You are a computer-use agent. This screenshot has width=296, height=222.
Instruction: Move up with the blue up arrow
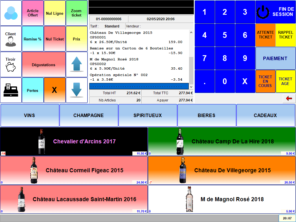pos(77,64)
